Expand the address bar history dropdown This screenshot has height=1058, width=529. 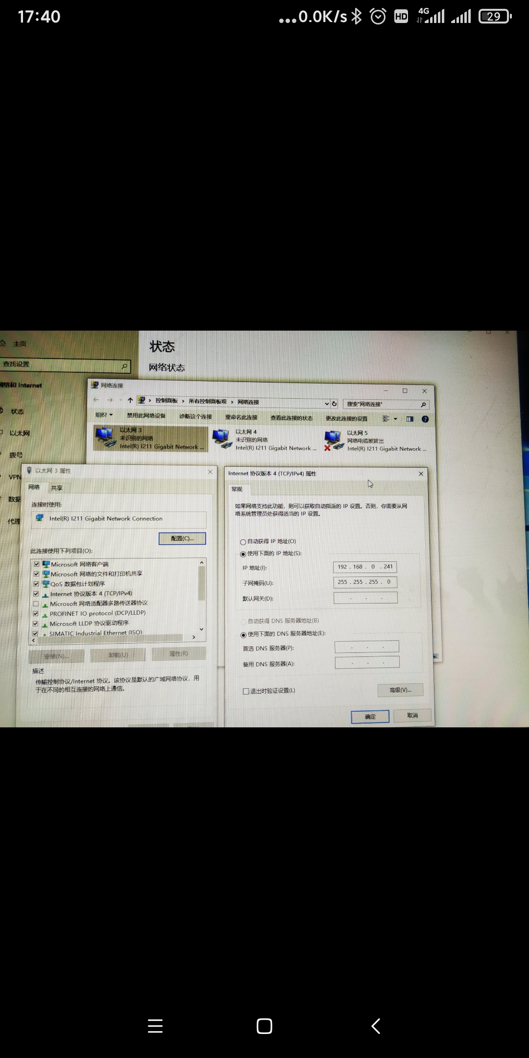[327, 404]
